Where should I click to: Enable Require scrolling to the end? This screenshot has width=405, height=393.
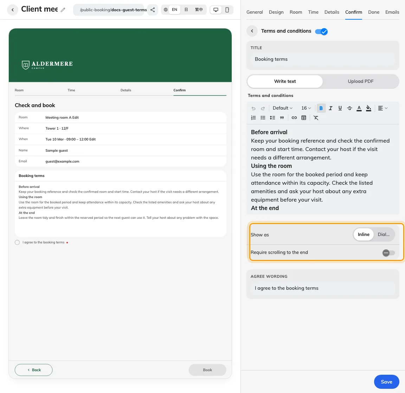pyautogui.click(x=389, y=253)
